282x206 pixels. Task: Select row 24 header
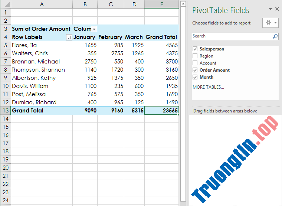tap(6, 200)
